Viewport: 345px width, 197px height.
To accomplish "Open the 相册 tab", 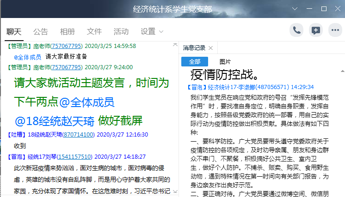I will (68, 31).
